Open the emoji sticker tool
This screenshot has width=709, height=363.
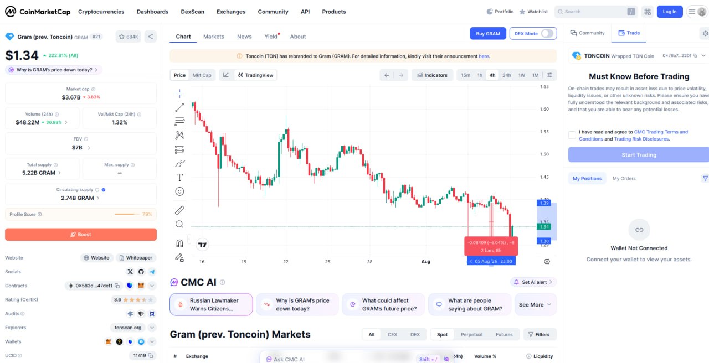[x=179, y=191]
